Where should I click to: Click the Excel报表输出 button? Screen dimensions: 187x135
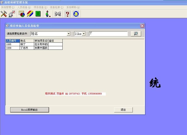[30, 110]
